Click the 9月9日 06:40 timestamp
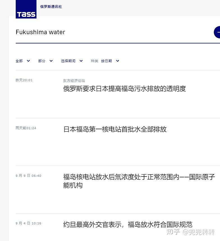The width and height of the screenshot is (220, 241). [x=28, y=176]
